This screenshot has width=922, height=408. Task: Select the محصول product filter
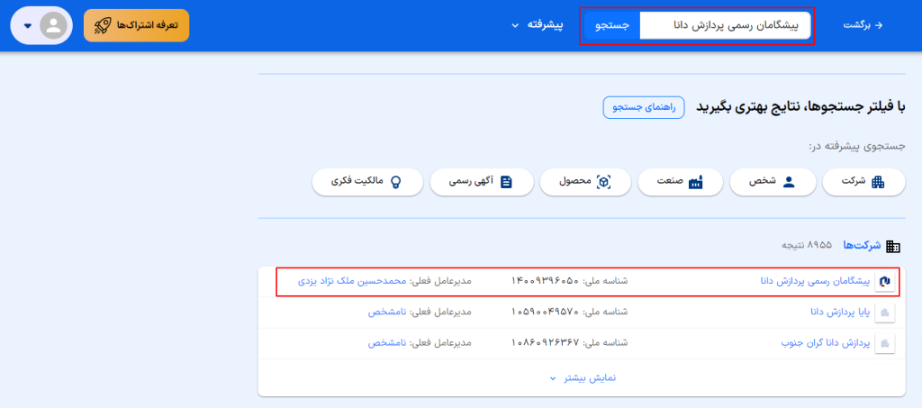[585, 182]
